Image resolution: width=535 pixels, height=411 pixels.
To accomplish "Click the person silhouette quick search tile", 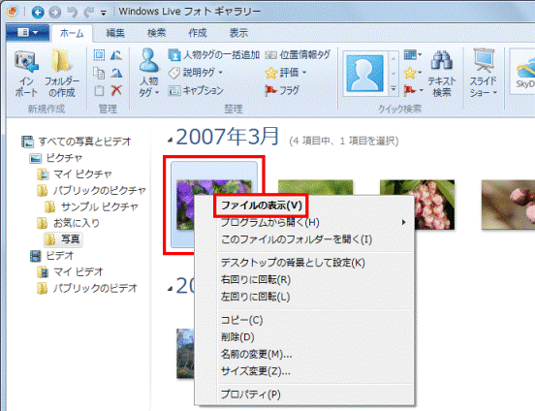I will pos(364,74).
